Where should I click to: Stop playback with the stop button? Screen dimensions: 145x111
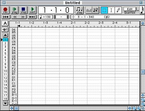pyautogui.click(x=23, y=10)
